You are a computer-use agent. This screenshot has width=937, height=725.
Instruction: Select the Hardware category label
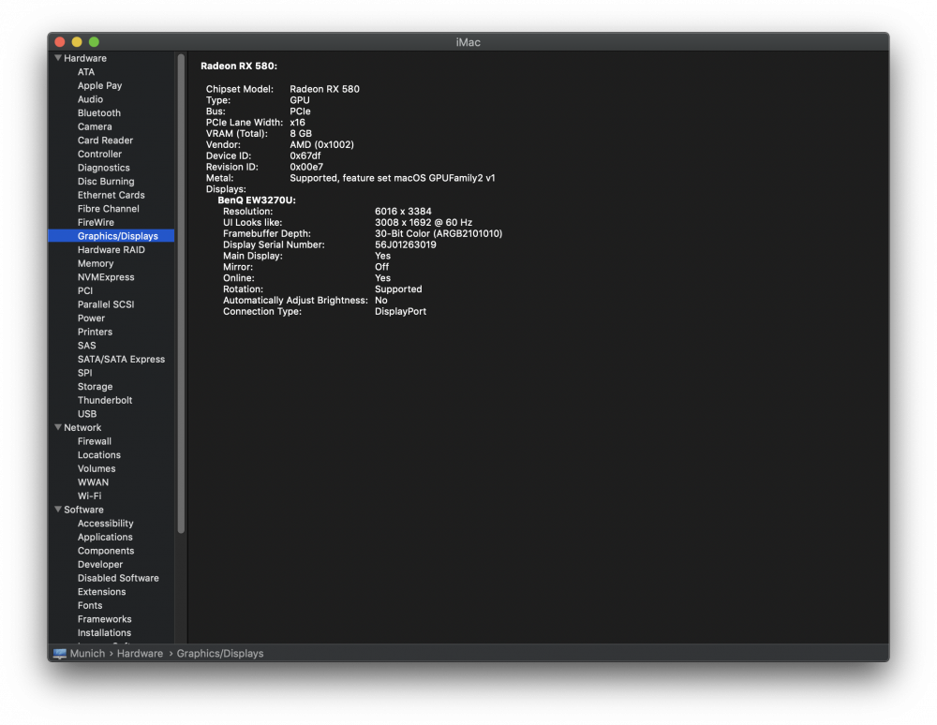(x=85, y=58)
